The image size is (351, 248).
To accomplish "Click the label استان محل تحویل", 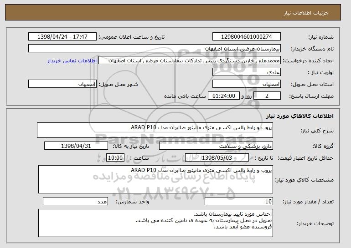I will [x=312, y=85].
